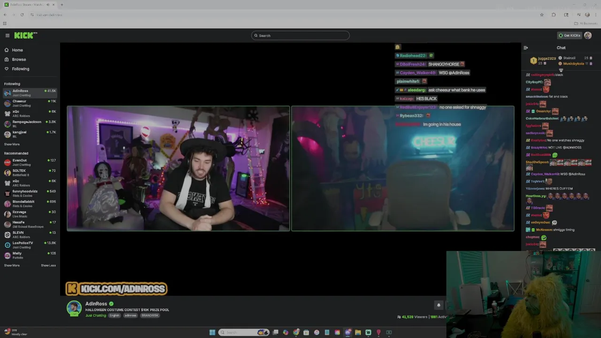The width and height of the screenshot is (601, 338).
Task: Open RampageJackson channel in Following list
Action: pos(30,124)
